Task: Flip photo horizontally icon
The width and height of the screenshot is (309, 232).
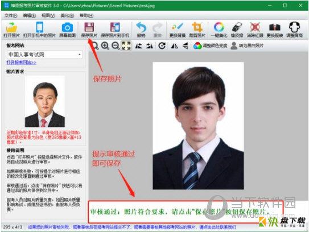Action: (x=174, y=46)
